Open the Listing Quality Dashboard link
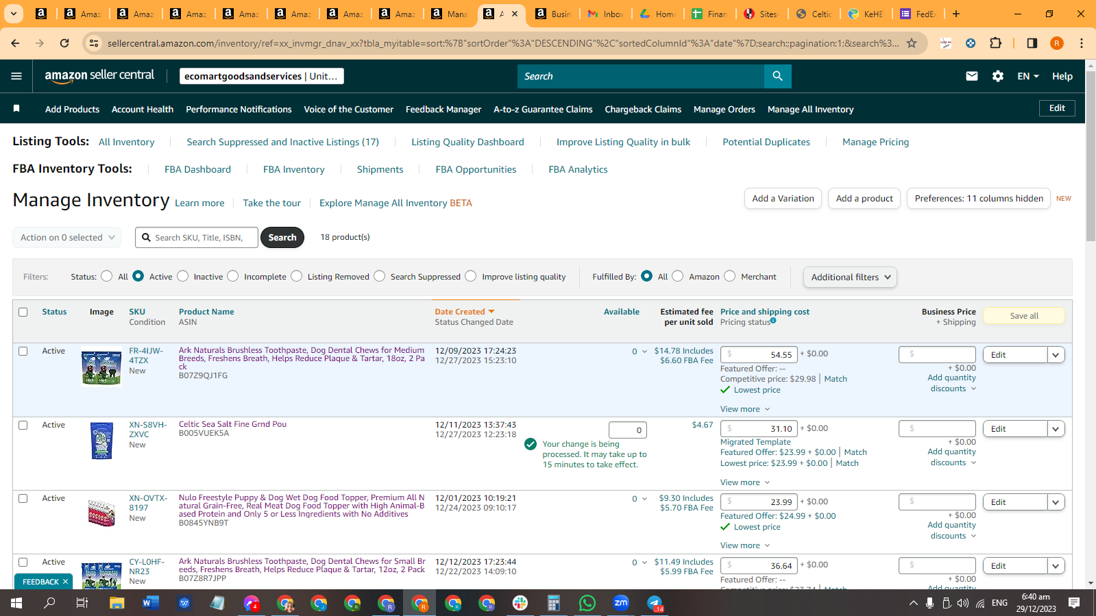The width and height of the screenshot is (1096, 616). click(x=467, y=142)
